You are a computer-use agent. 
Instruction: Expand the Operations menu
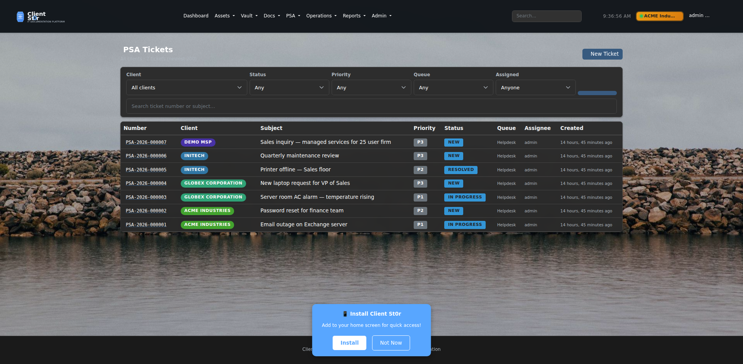pos(321,16)
